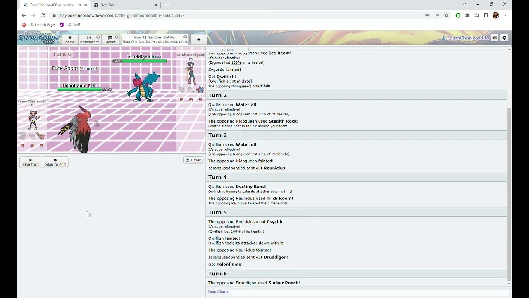The height and width of the screenshot is (298, 529).
Task: Click Druddigon's green HP bar
Action: pyautogui.click(x=144, y=61)
